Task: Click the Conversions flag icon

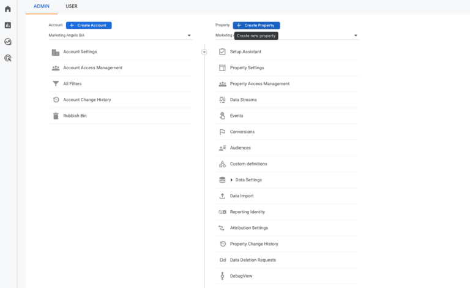Action: [222, 132]
